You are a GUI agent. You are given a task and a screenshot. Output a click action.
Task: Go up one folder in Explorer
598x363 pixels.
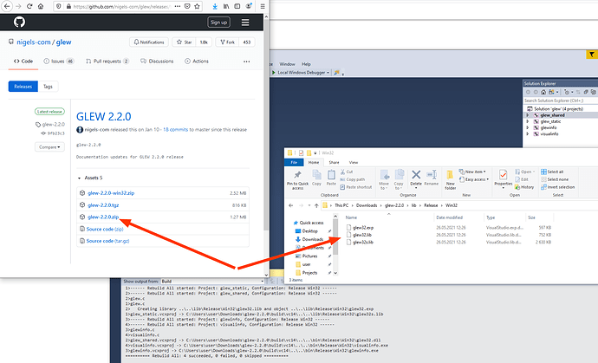316,205
